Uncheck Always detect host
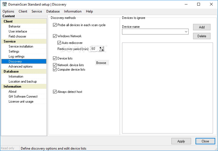Screen dimensions: 218x151 [x=55, y=92]
